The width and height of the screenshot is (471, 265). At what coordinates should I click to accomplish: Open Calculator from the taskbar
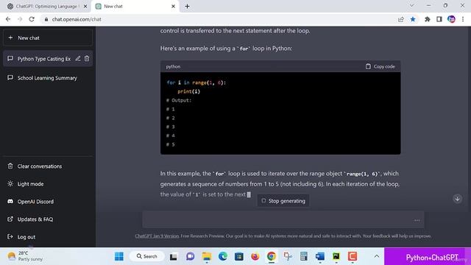coord(304,256)
